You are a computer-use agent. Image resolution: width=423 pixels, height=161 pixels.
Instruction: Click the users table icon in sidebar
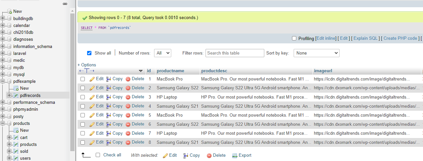click(x=16, y=158)
